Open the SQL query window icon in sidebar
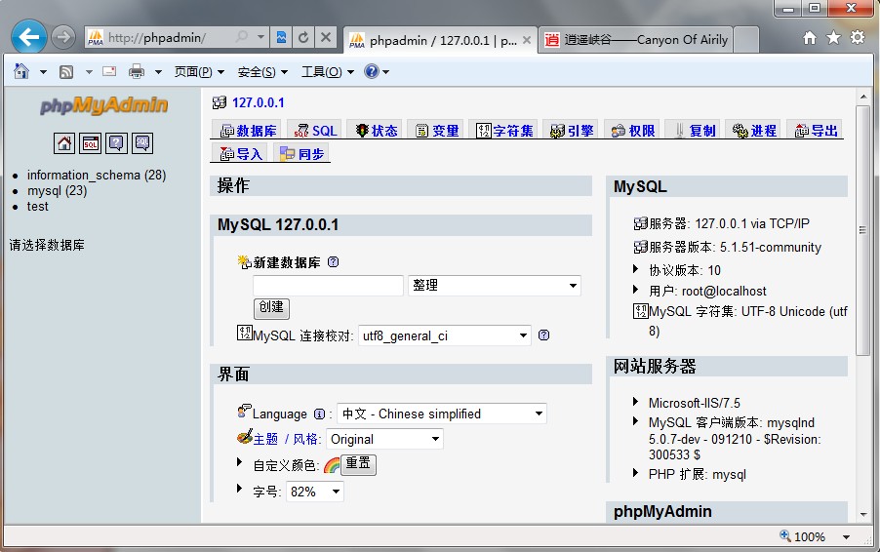Viewport: 880px width, 552px height. (91, 143)
